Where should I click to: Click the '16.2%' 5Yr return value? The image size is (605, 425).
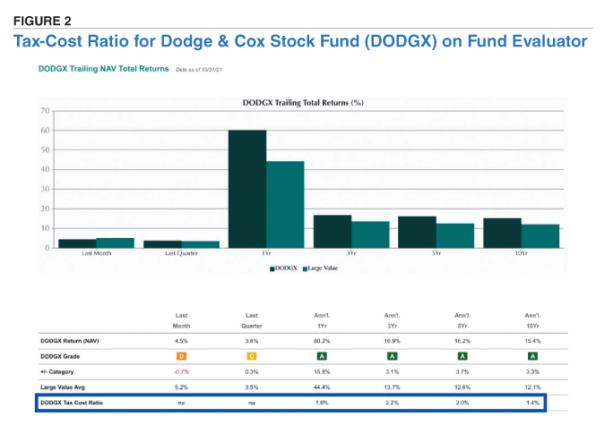462,341
